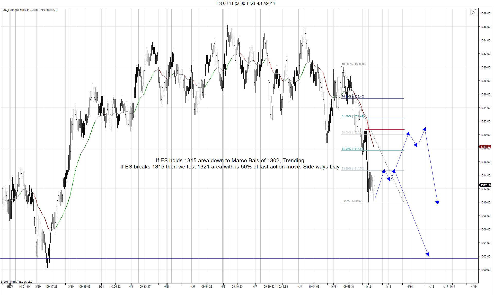The image size is (494, 295).
Task: Click the 1324.00 price axis label
Action: [485, 108]
